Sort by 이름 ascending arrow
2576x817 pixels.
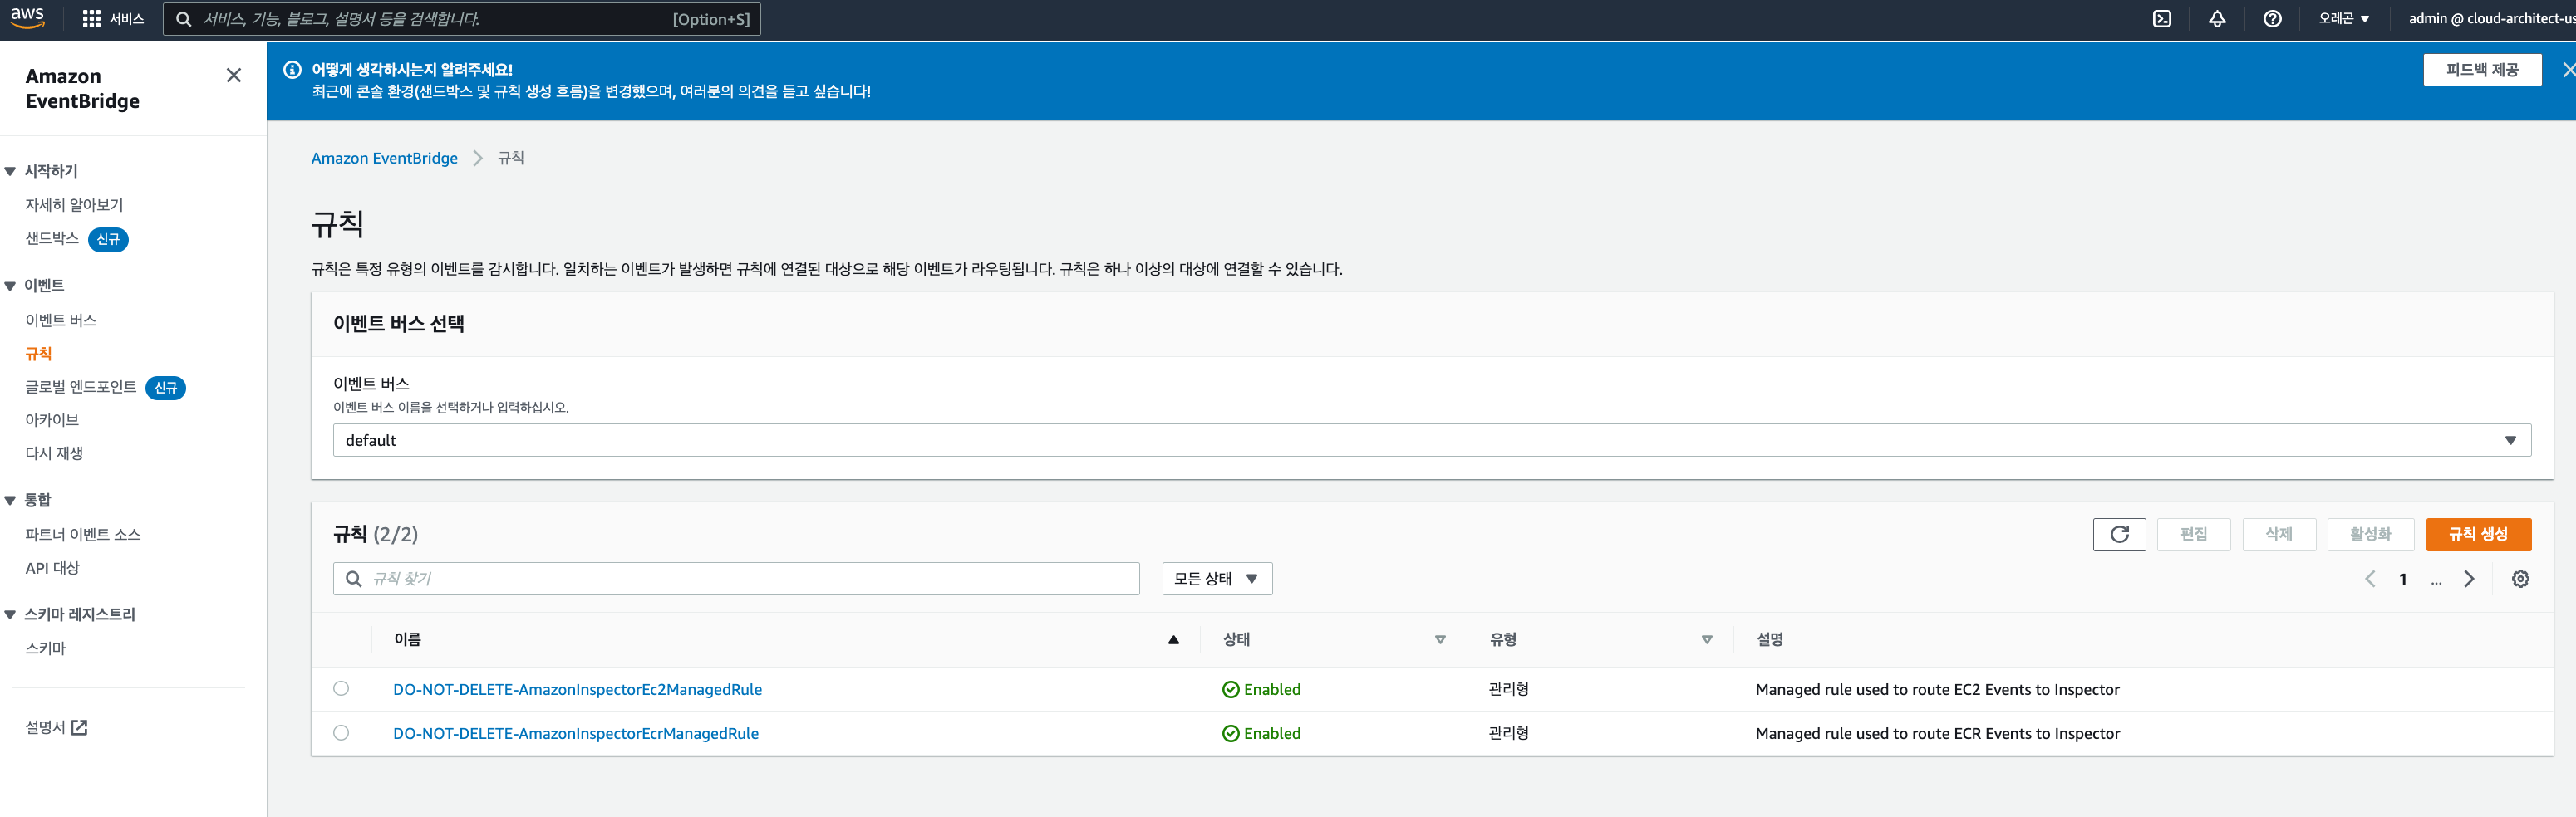(1173, 640)
